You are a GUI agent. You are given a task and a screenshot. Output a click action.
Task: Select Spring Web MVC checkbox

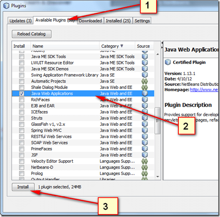(x=21, y=131)
